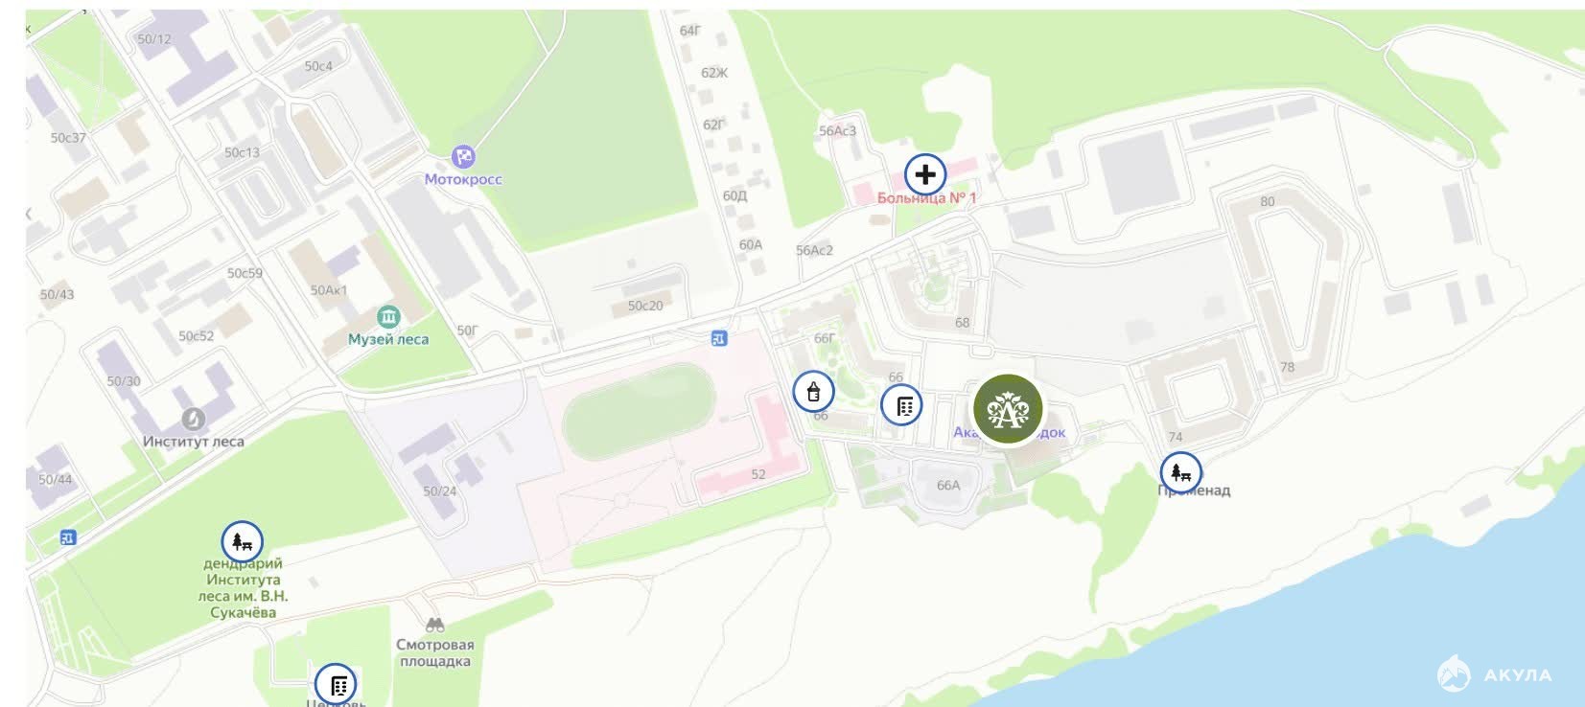Image resolution: width=1585 pixels, height=707 pixels.
Task: Click building 78 on the map
Action: pos(1287,367)
